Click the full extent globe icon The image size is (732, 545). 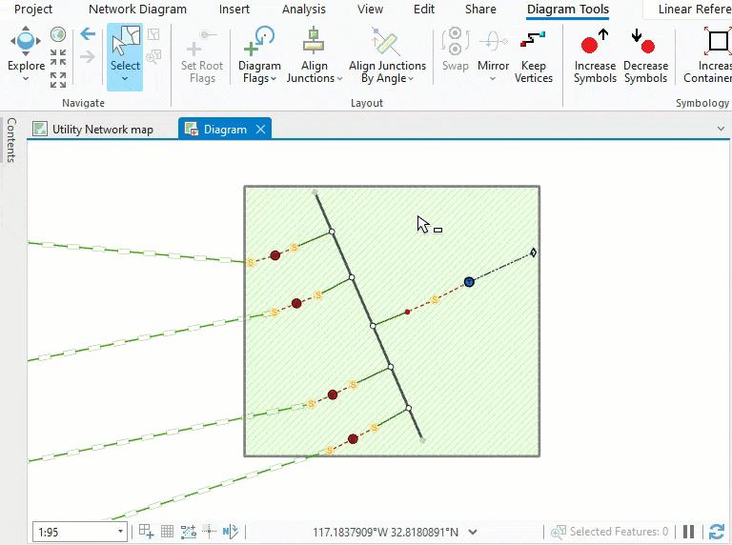[58, 34]
